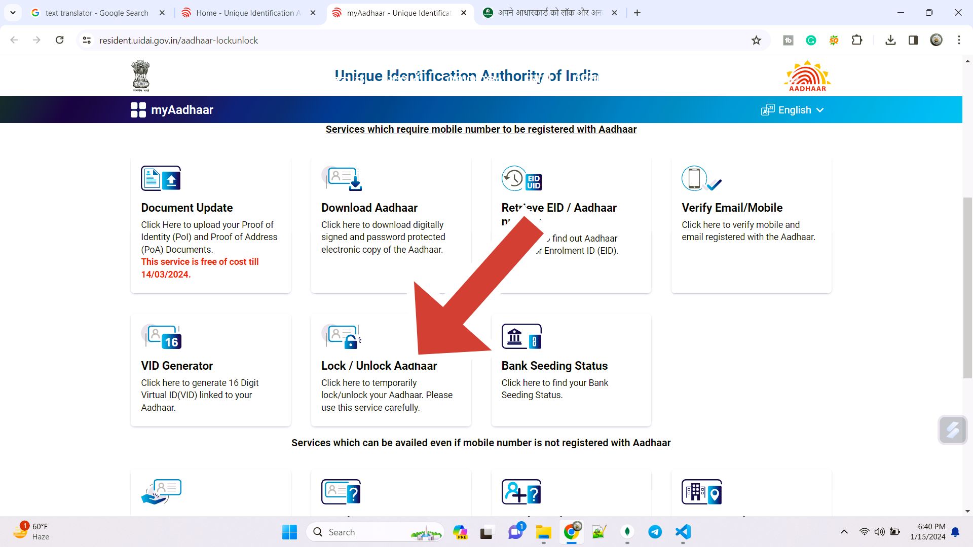Click the page vertical scrollbar thumb

click(967, 287)
